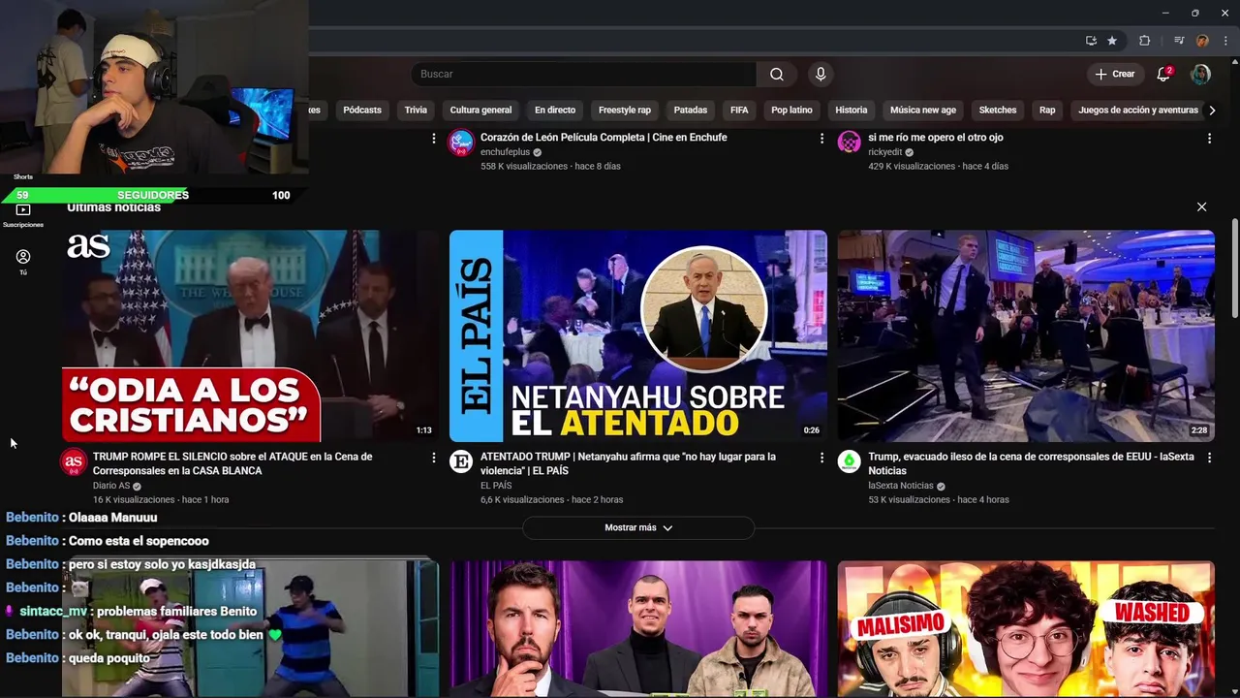Go to the enchufeplus channel name
This screenshot has width=1240, height=698.
505,152
